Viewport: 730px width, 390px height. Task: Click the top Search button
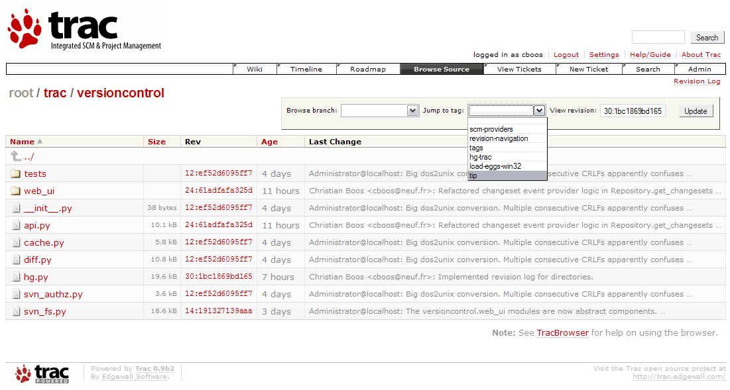707,38
